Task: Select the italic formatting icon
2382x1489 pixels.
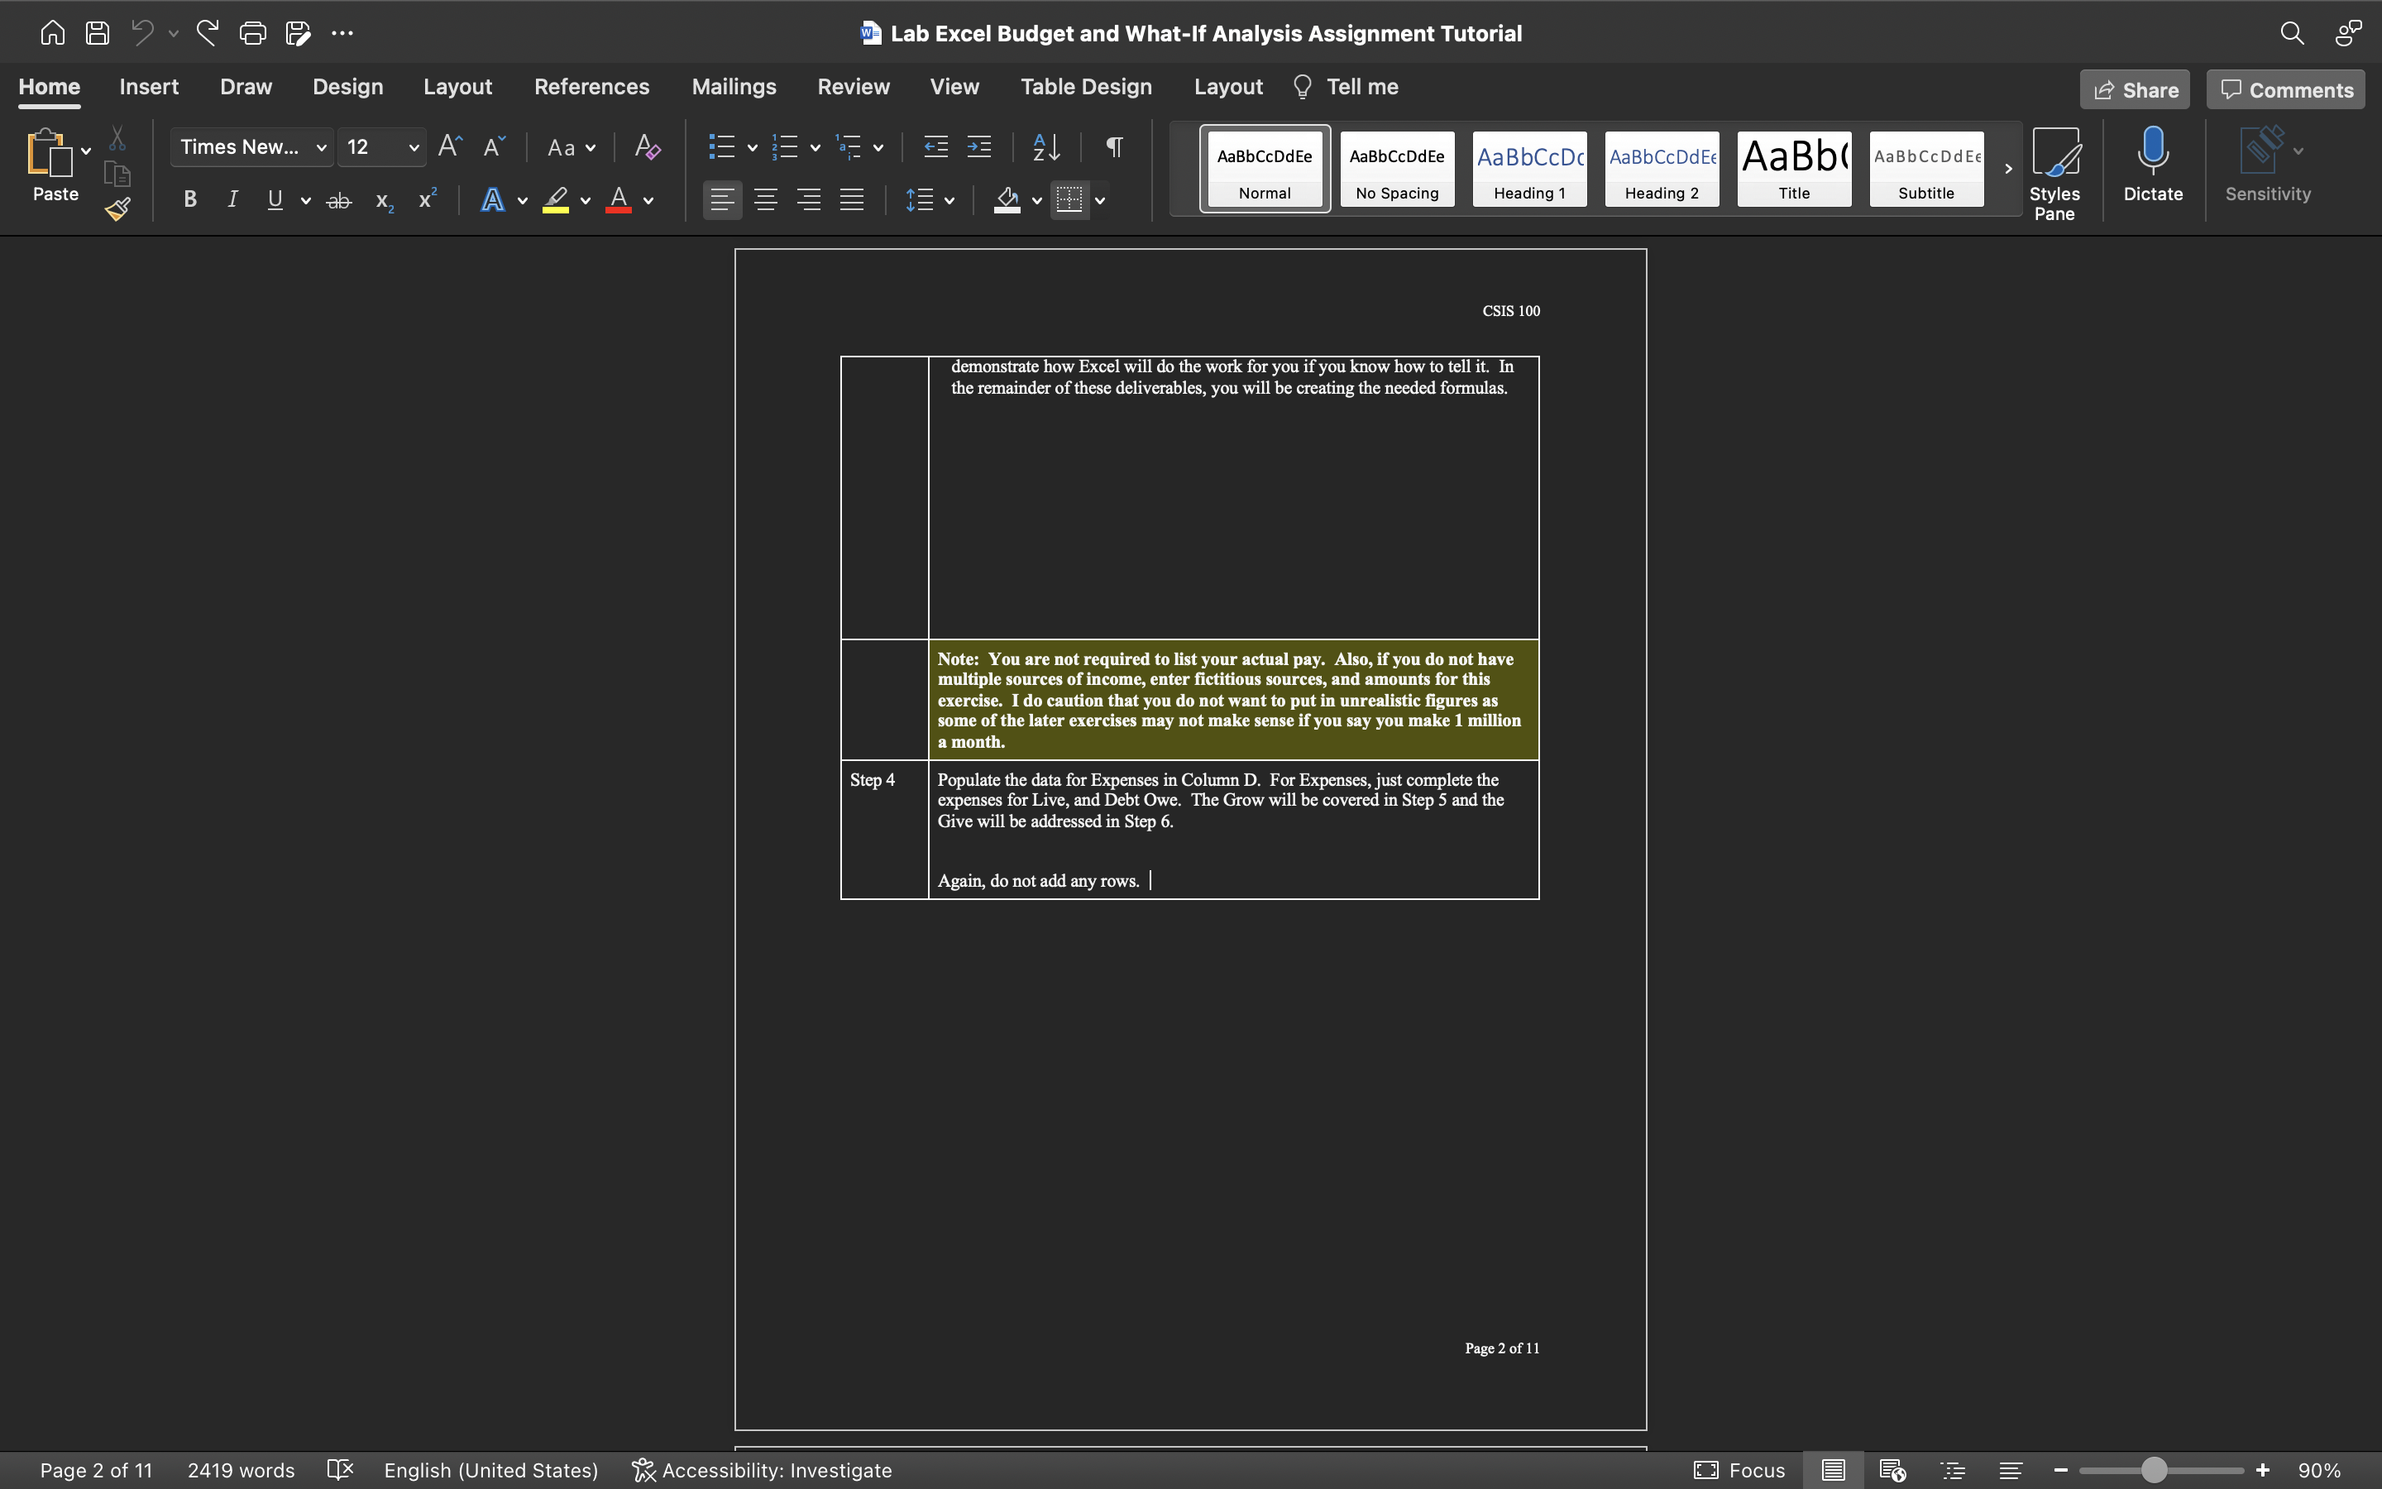Action: [x=232, y=200]
